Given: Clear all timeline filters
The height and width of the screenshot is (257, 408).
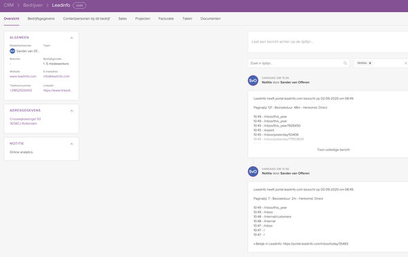Looking at the screenshot, I should (406, 63).
